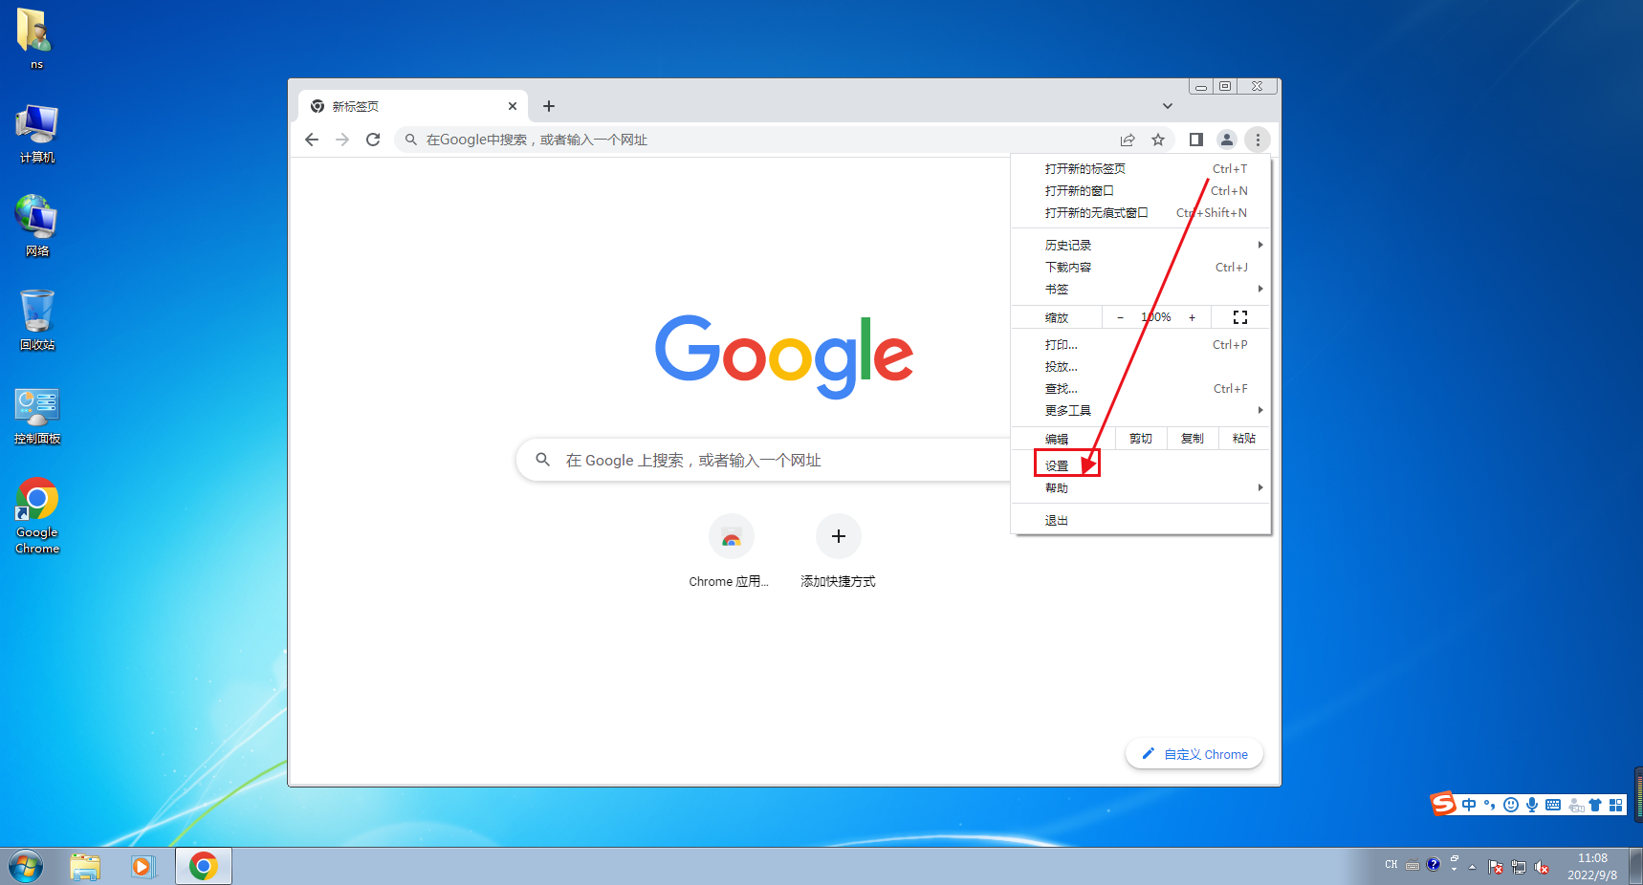
Task: Increase zoom with the plus button
Action: coord(1192,317)
